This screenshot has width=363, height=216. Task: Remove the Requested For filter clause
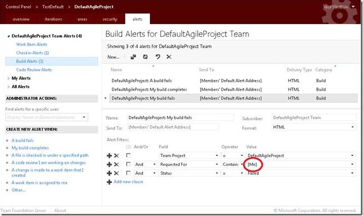click(117, 164)
